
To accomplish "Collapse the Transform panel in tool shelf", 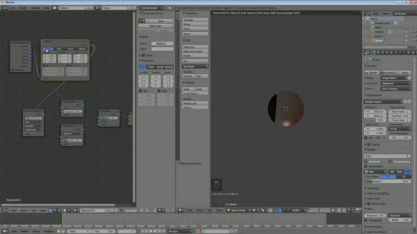I will point(190,13).
